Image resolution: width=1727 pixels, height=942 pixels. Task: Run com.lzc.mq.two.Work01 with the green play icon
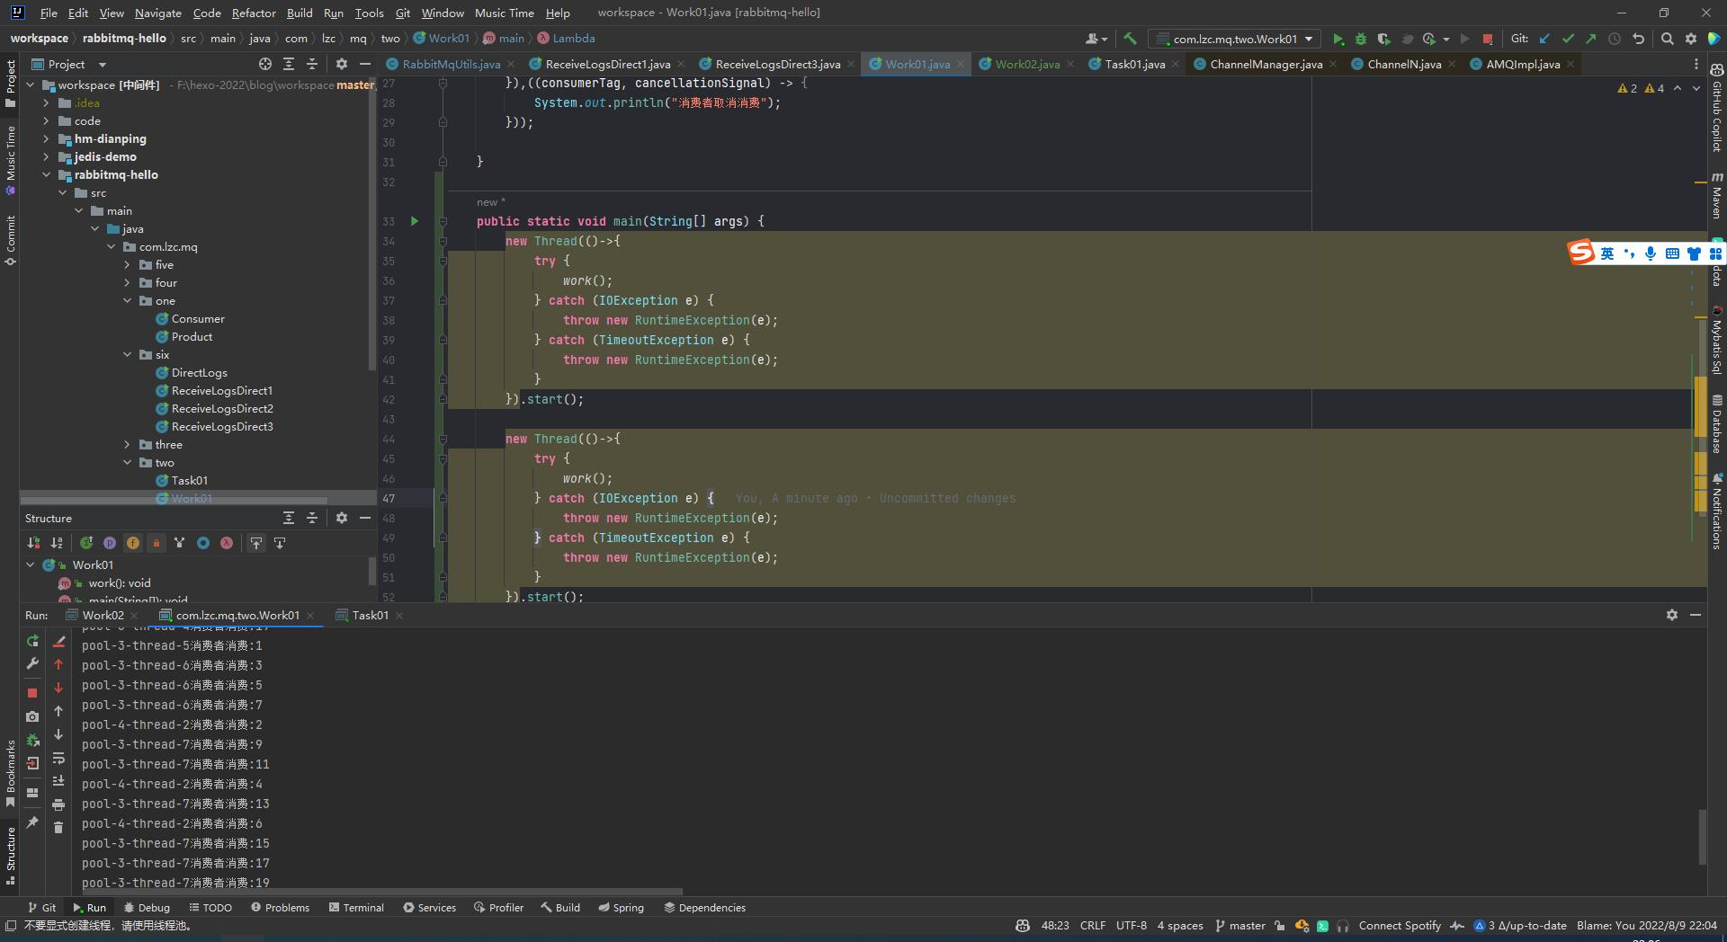(x=1338, y=39)
